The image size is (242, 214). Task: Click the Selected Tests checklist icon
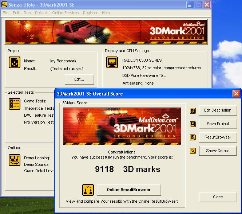[x=15, y=104]
